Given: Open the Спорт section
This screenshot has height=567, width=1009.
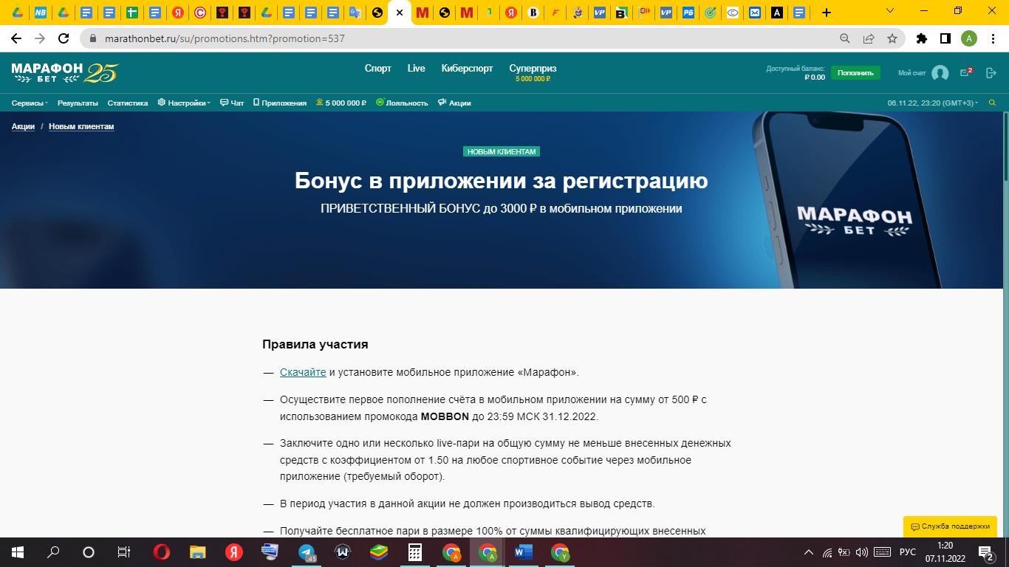Looking at the screenshot, I should tap(378, 68).
